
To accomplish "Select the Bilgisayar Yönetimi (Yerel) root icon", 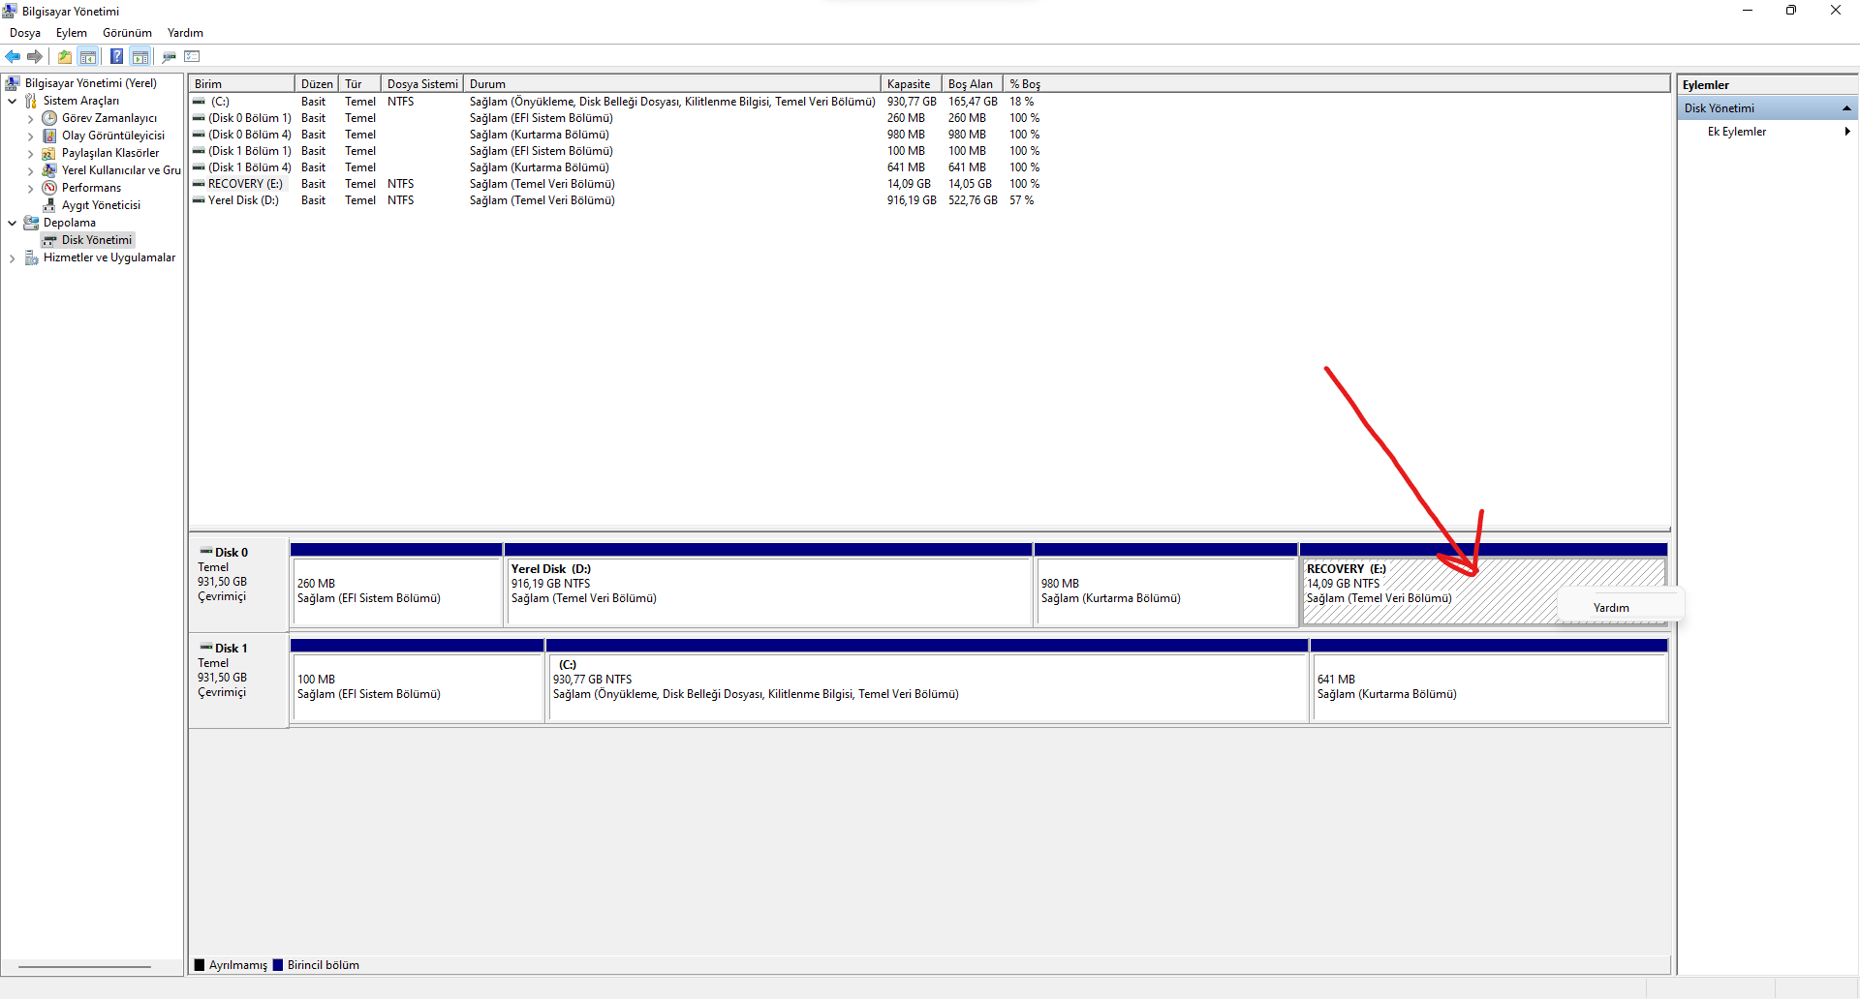I will pyautogui.click(x=13, y=83).
